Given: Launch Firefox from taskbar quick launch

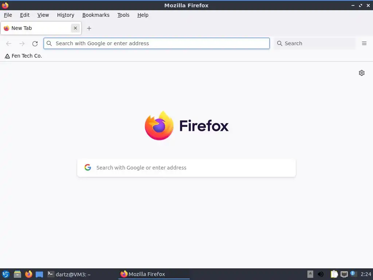Looking at the screenshot, I should click(28, 274).
